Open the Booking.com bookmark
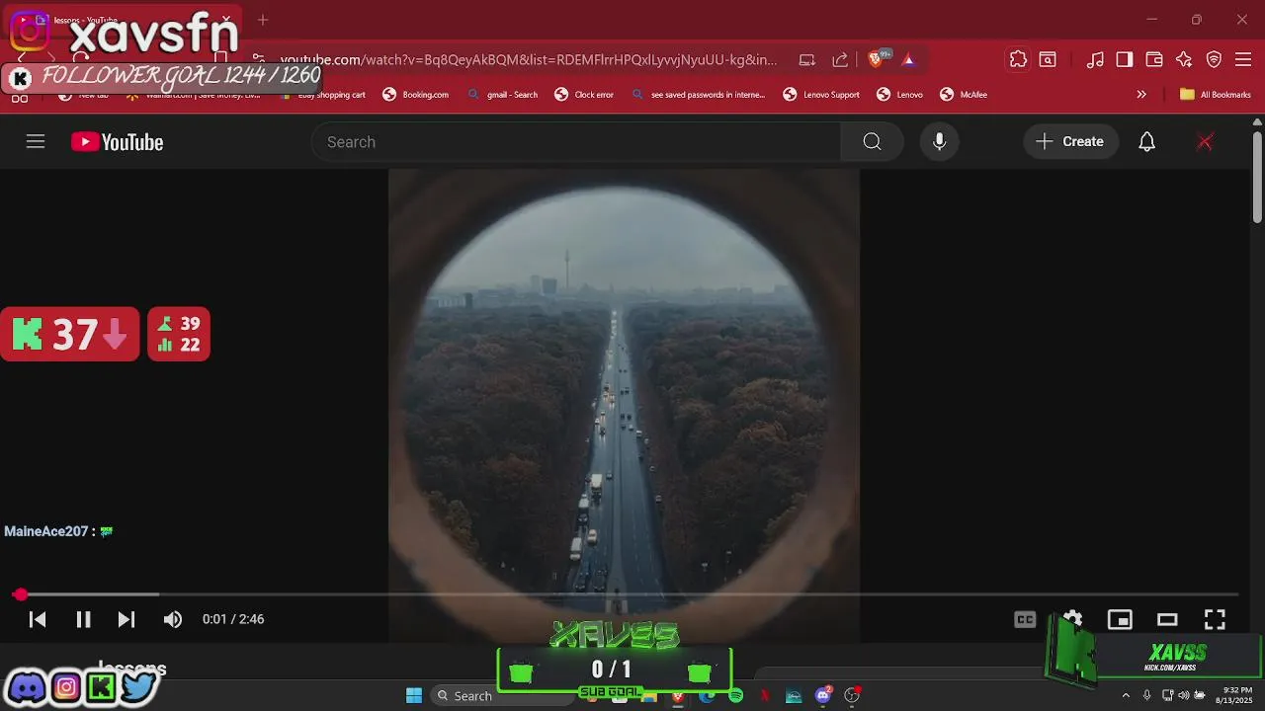Screen dimensions: 1265x711 (x=416, y=95)
